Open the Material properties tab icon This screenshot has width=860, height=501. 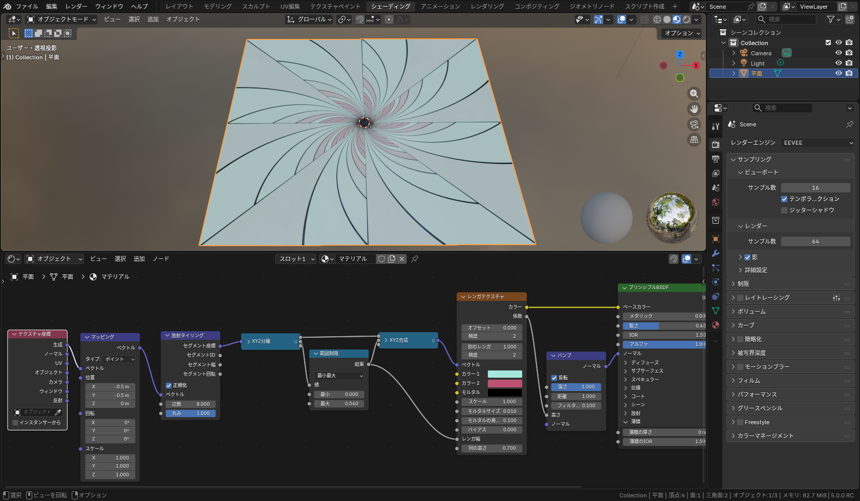pyautogui.click(x=716, y=325)
